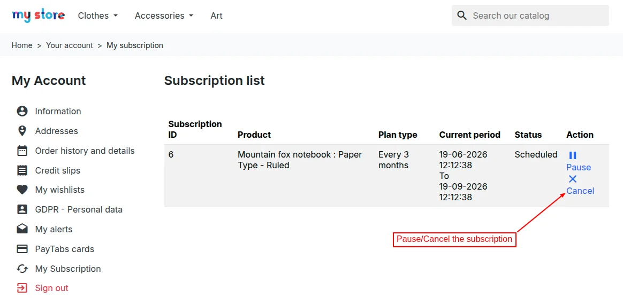Click the My Account heading

[49, 81]
